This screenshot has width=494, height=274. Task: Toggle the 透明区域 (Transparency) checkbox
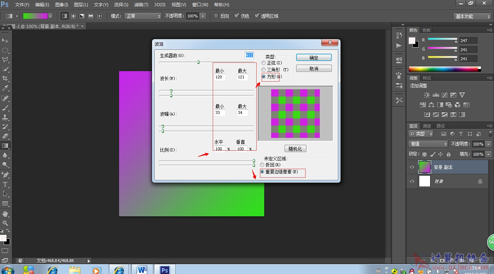(x=257, y=16)
